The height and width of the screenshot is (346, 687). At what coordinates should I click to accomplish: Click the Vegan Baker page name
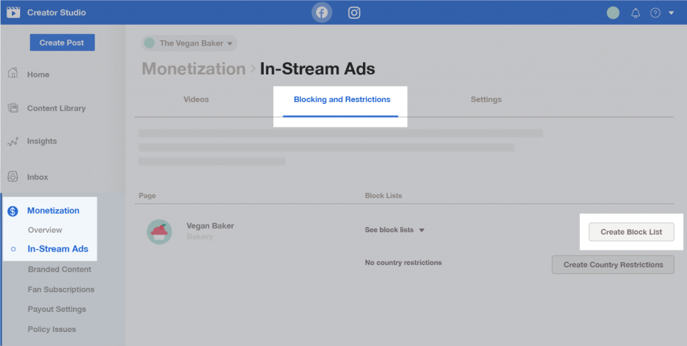click(x=210, y=226)
